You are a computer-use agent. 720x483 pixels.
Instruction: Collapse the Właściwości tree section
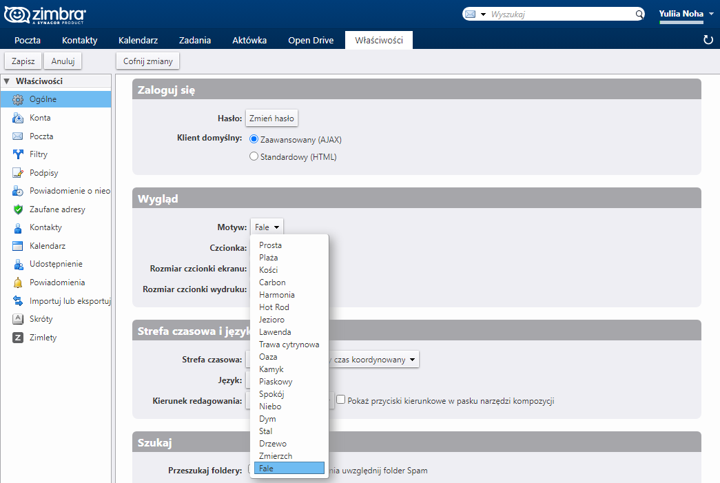[x=7, y=81]
